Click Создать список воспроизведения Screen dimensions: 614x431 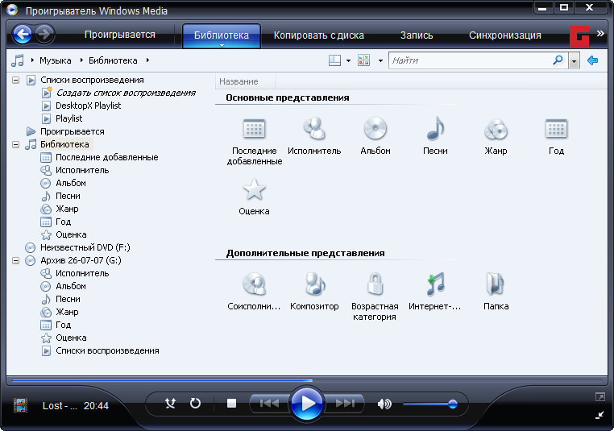coord(126,93)
